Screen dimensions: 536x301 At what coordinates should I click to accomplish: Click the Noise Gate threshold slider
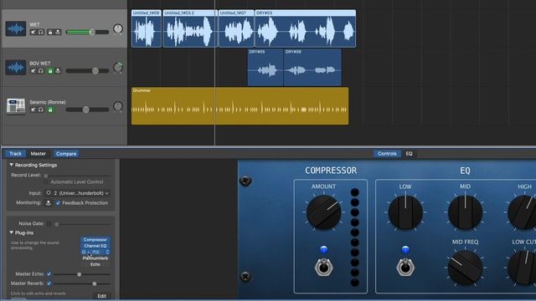point(82,224)
